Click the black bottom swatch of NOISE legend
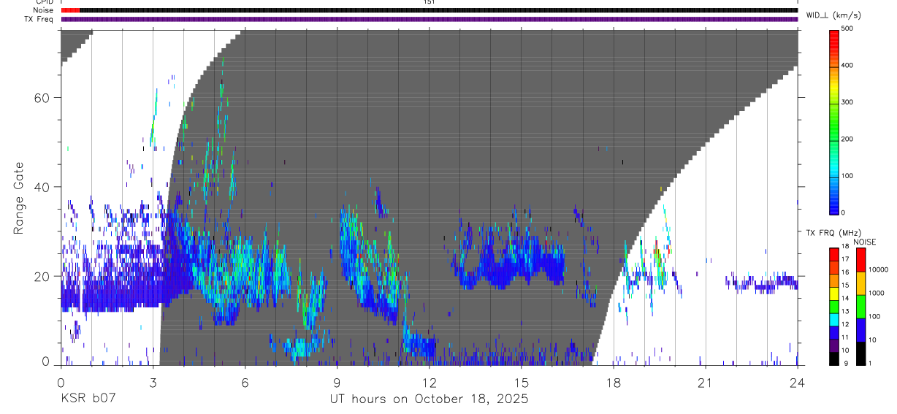The height and width of the screenshot is (414, 897). click(860, 353)
